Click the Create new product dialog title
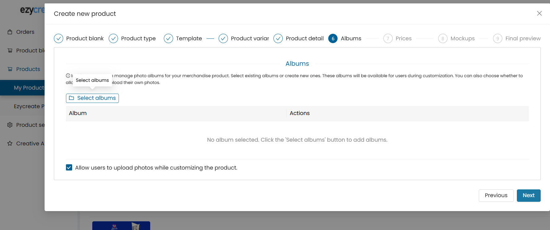 (85, 14)
